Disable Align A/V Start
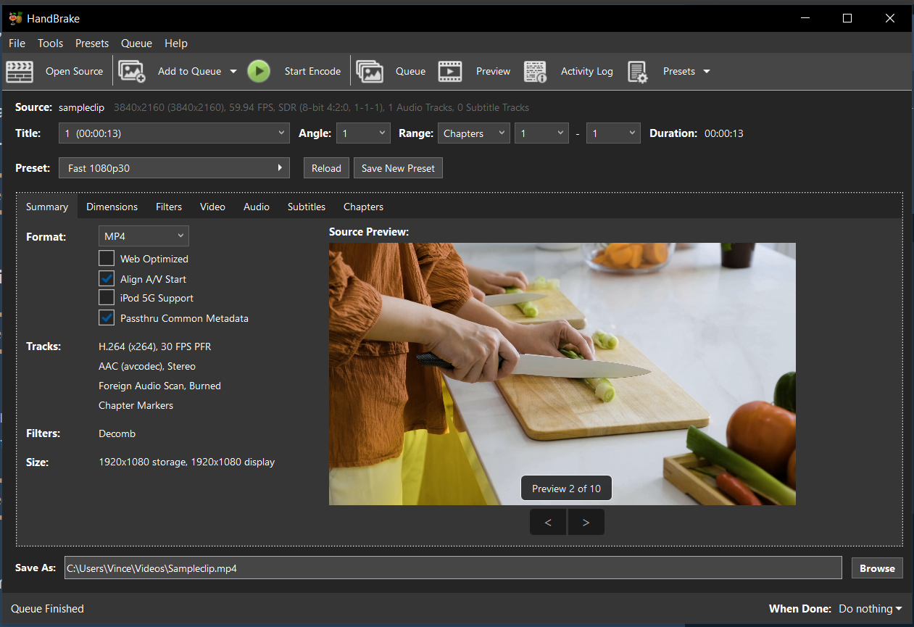 107,278
